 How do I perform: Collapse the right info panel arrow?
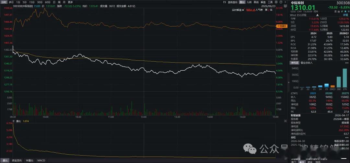[x=288, y=82]
